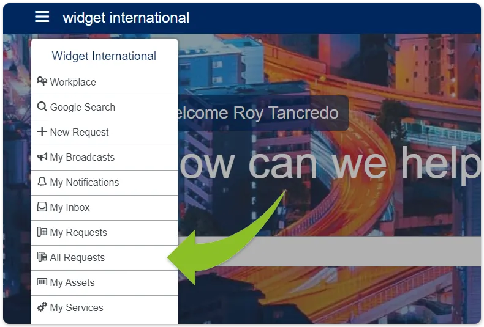Click the My Assets barcode icon
This screenshot has height=327, width=484.
(x=42, y=282)
